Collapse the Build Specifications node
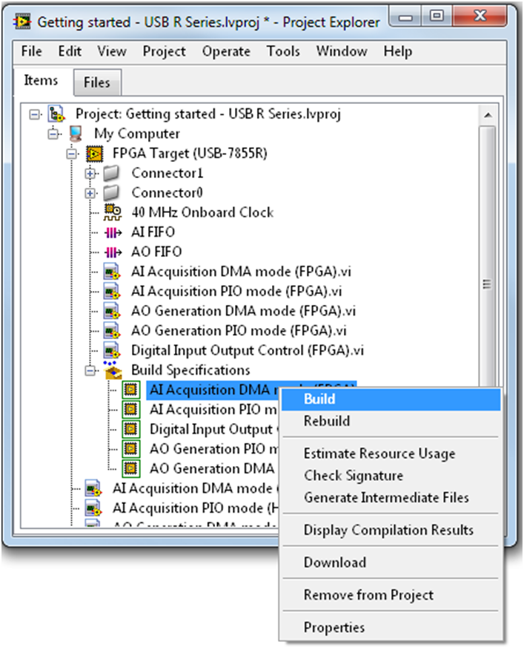Viewport: 524px width, 665px height. coord(90,370)
